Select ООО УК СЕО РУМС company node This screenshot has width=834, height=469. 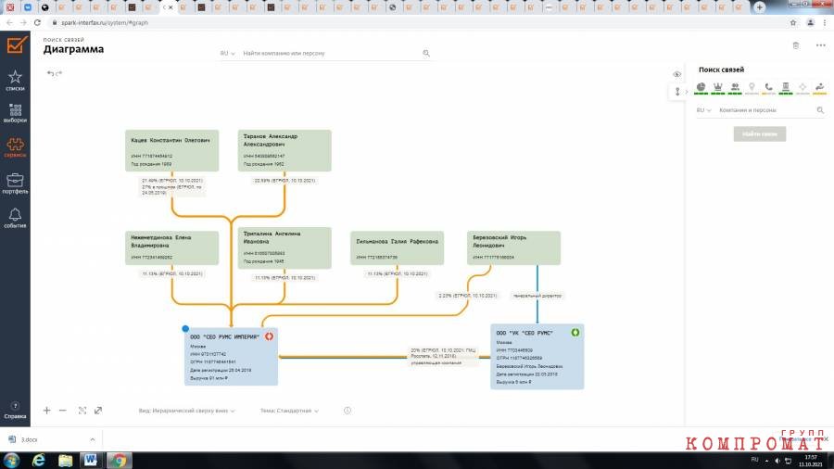pos(537,356)
